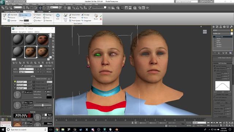Screen dimensions: 234x132
Task: Expand the PolyDraw panel arrow
Action: pyautogui.click(x=31, y=23)
